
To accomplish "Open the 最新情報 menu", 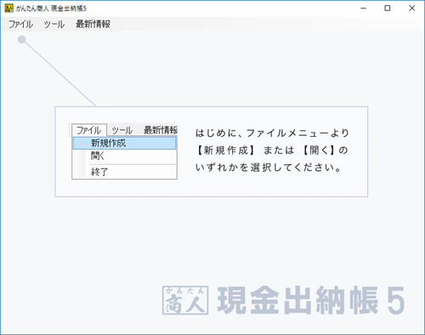I will point(93,24).
